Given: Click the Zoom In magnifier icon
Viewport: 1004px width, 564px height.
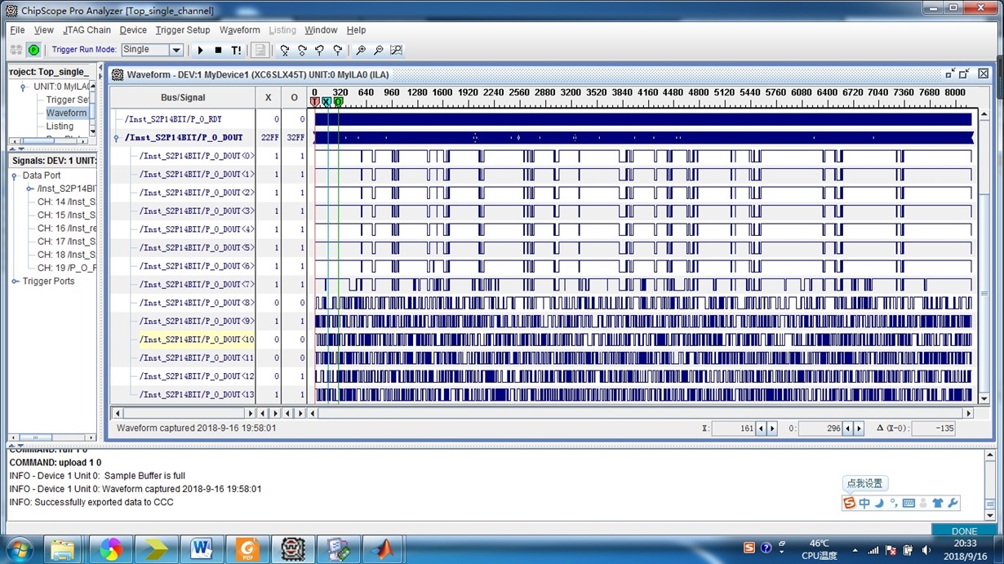Looking at the screenshot, I should (361, 50).
